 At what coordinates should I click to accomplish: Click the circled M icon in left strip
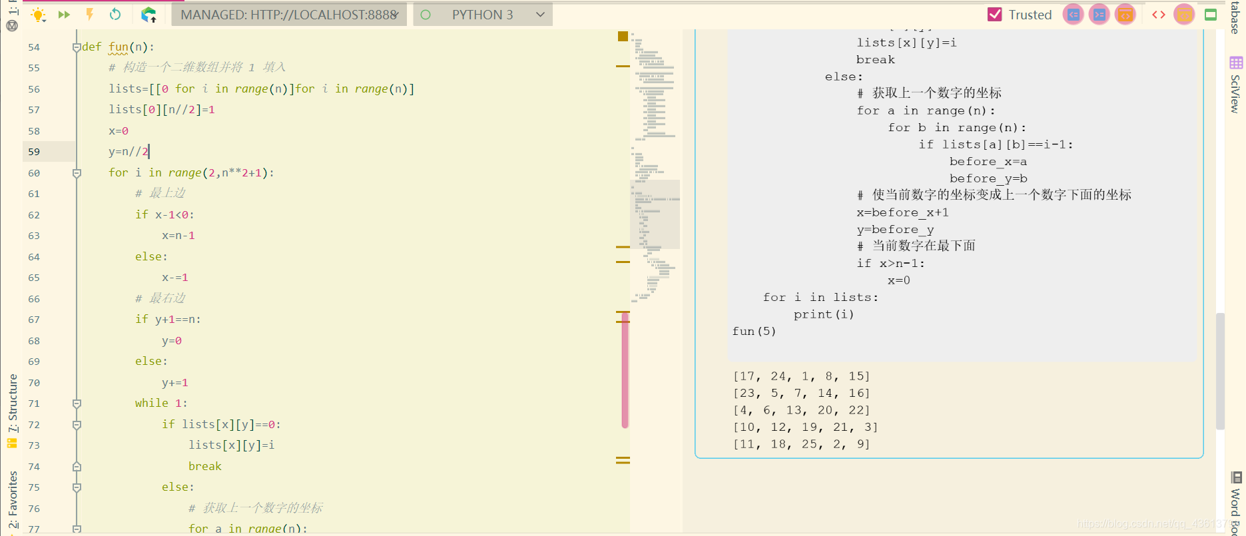point(12,26)
